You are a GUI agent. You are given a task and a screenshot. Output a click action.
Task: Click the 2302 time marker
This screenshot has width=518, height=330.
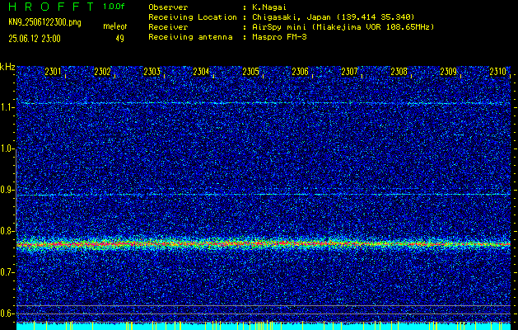coord(102,72)
